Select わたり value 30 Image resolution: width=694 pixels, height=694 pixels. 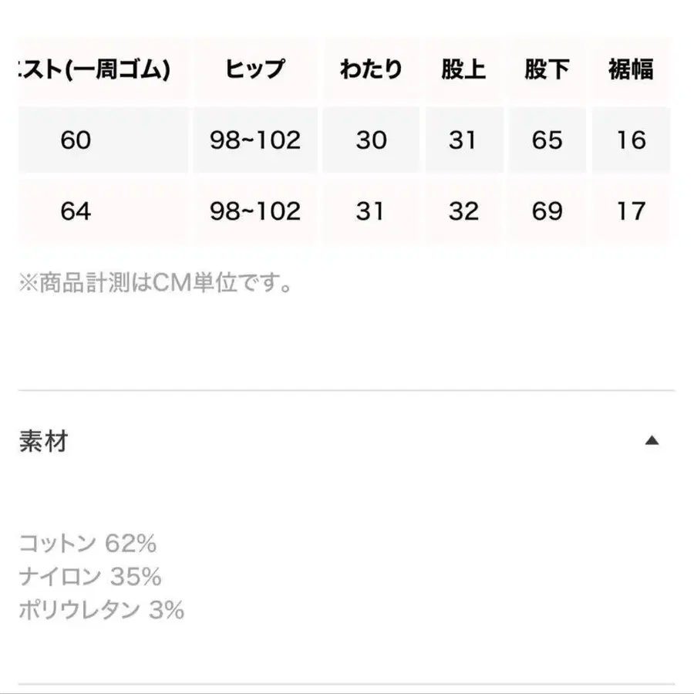pos(371,140)
